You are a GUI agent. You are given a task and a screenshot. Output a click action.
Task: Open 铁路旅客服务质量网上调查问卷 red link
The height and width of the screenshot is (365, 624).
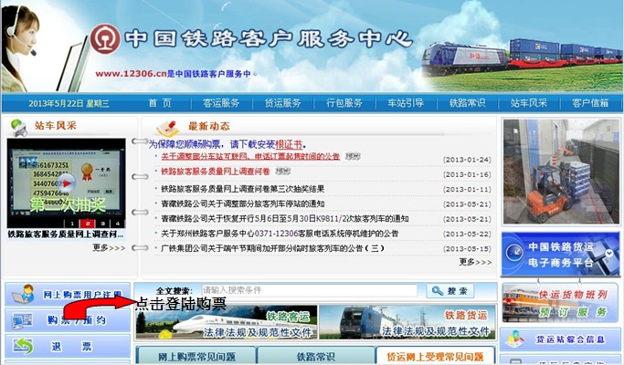coord(216,172)
